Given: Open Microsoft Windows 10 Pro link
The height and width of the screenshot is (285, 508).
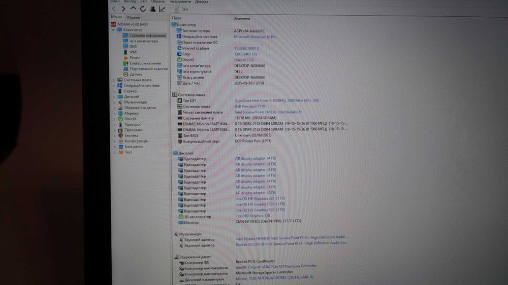Looking at the screenshot, I should (256, 37).
